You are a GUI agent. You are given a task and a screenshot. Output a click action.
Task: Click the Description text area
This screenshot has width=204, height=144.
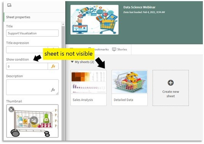pyautogui.click(x=32, y=87)
